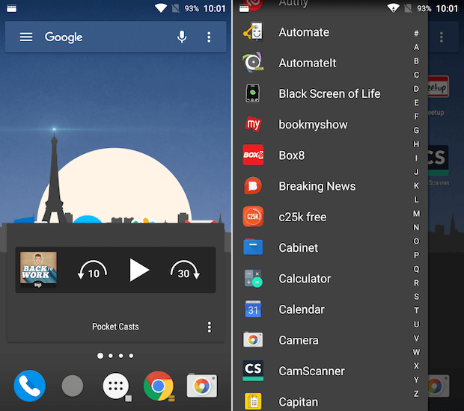Tap Wi-Fi status icon on home screen
This screenshot has height=411, width=464.
click(161, 8)
